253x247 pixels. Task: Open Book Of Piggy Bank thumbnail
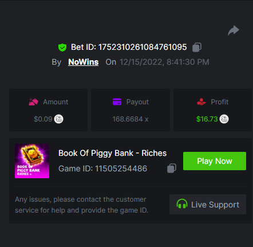[x=32, y=161]
